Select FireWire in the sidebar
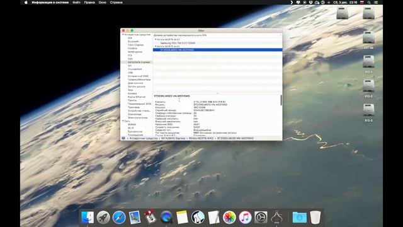This screenshot has height=227, width=403. pyautogui.click(x=133, y=49)
